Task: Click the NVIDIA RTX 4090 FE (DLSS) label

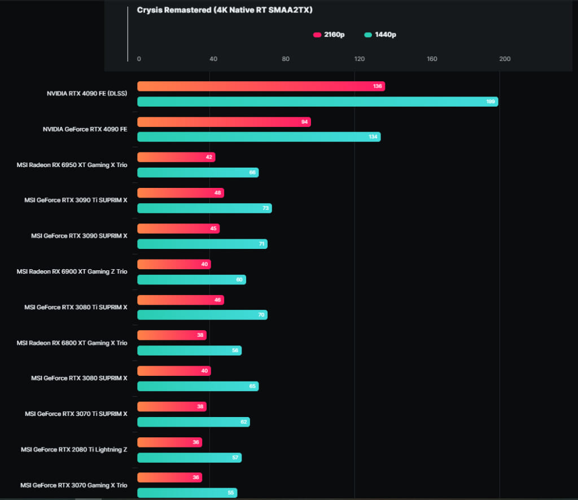Action: click(x=87, y=94)
